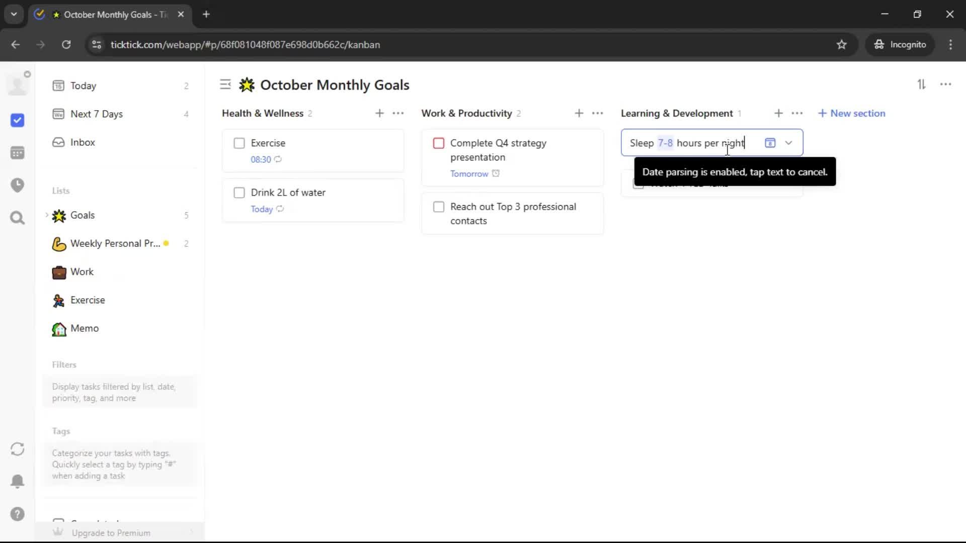Select the Inbox list

coord(83,142)
